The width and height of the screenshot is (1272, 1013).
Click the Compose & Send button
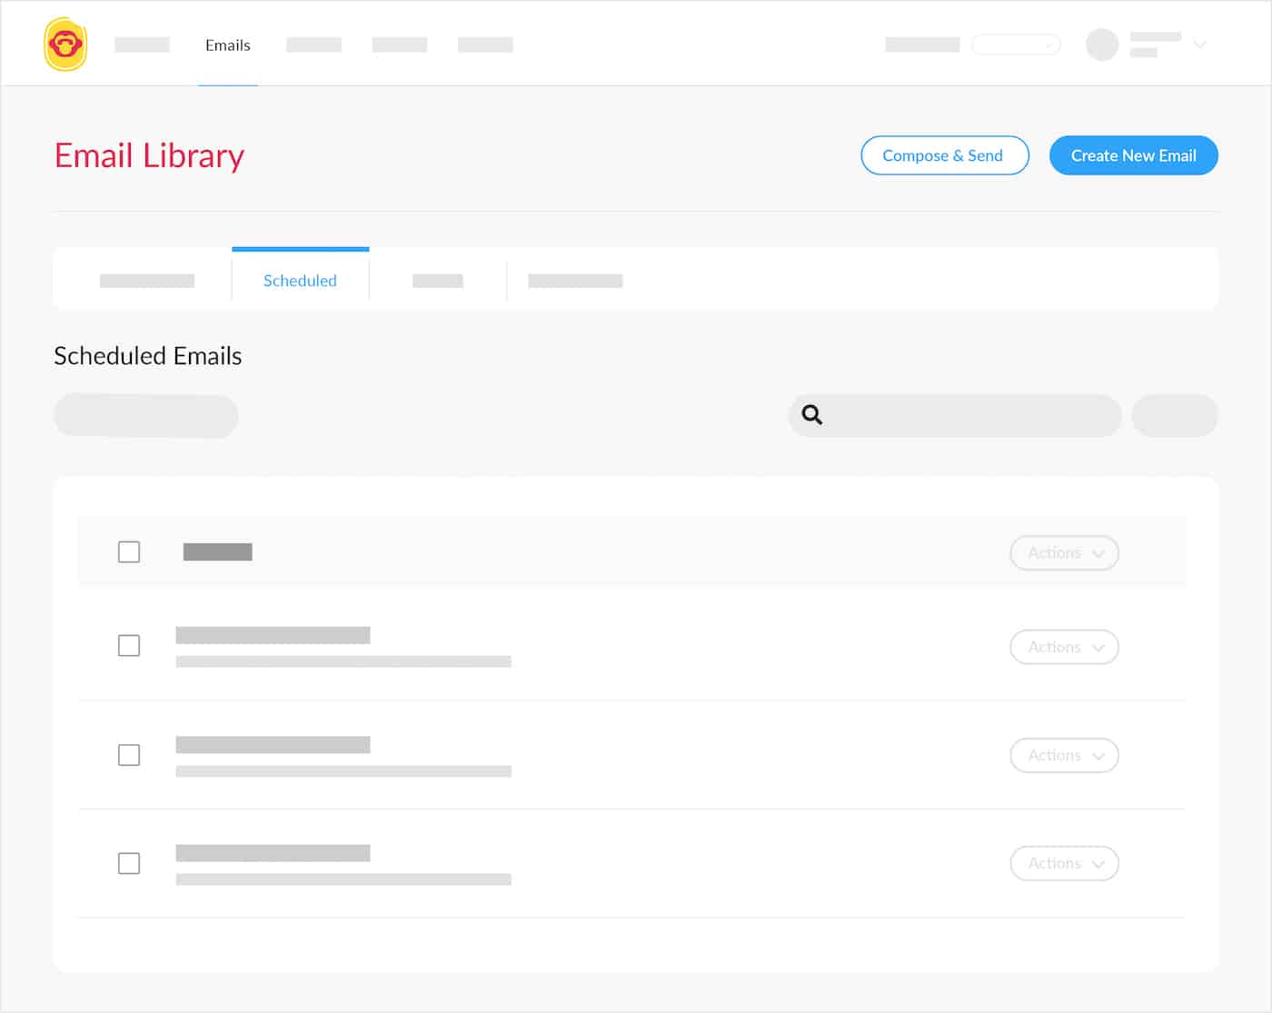click(944, 155)
